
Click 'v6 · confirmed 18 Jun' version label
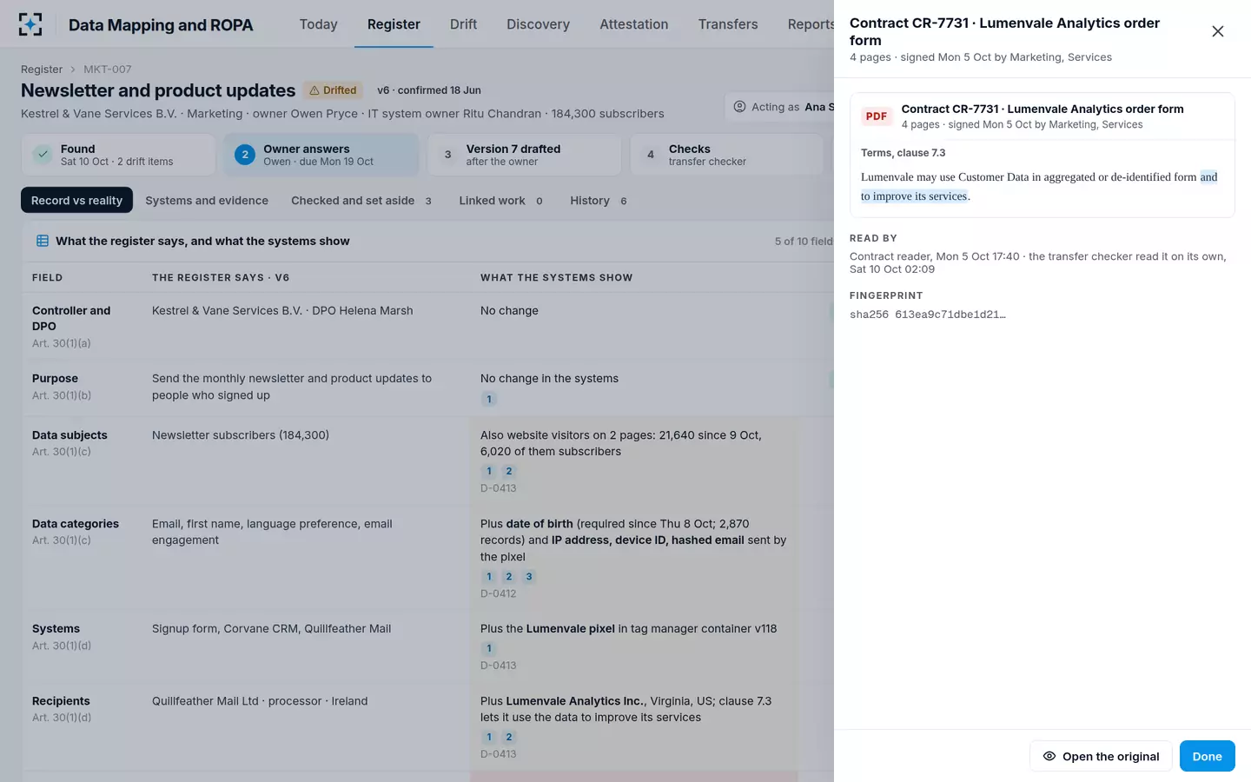428,90
